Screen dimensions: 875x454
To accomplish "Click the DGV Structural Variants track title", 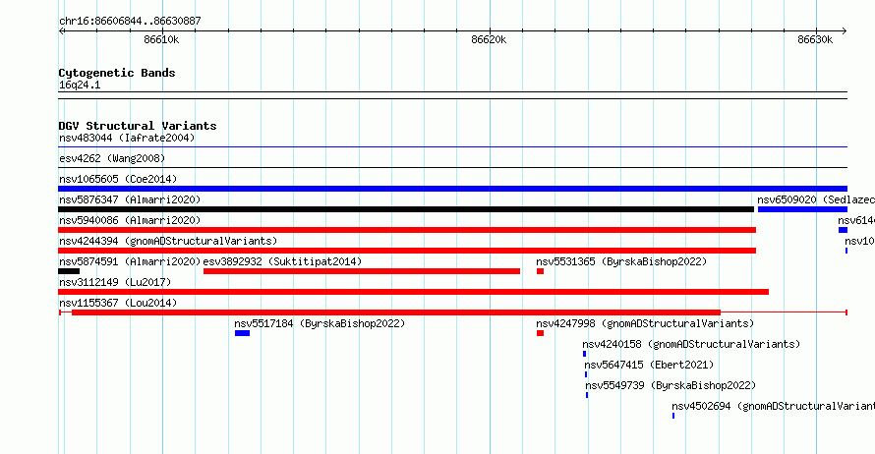I will pos(138,126).
